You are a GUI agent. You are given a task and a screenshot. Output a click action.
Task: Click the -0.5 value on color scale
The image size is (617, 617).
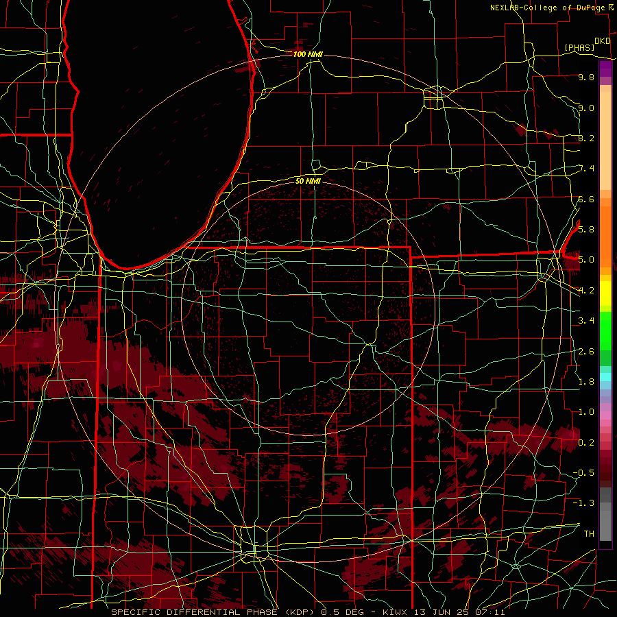(x=583, y=472)
